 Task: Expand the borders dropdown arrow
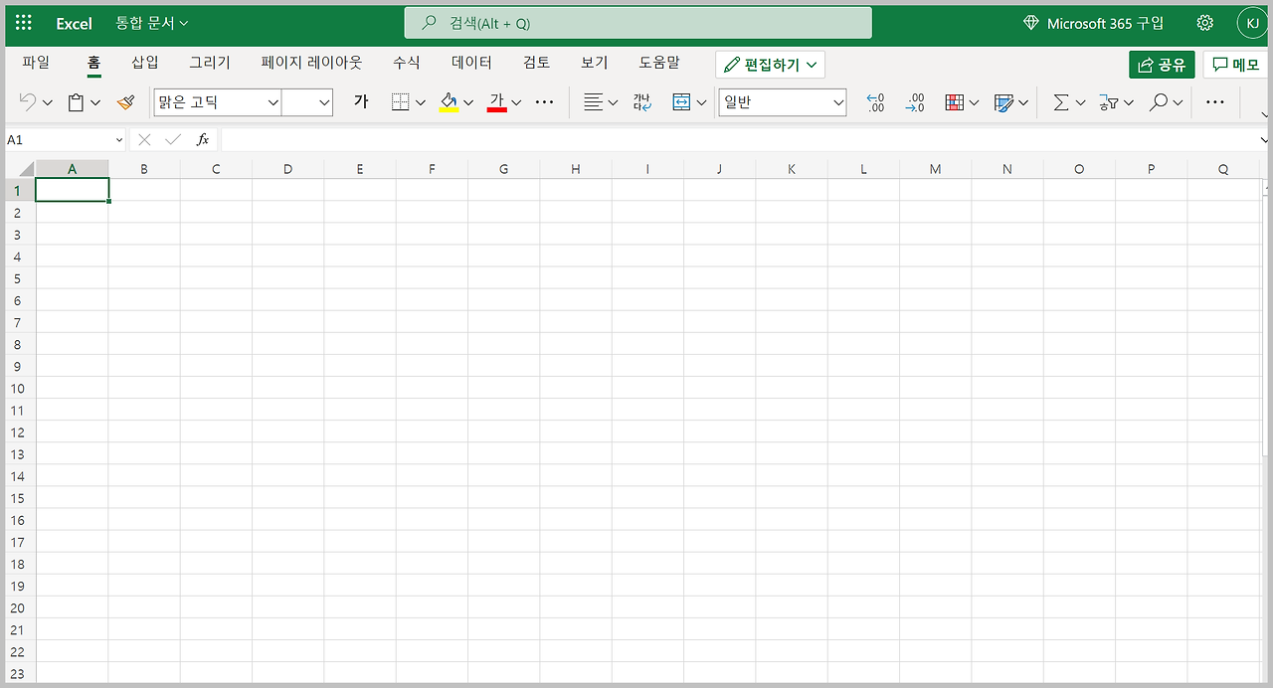pyautogui.click(x=420, y=102)
